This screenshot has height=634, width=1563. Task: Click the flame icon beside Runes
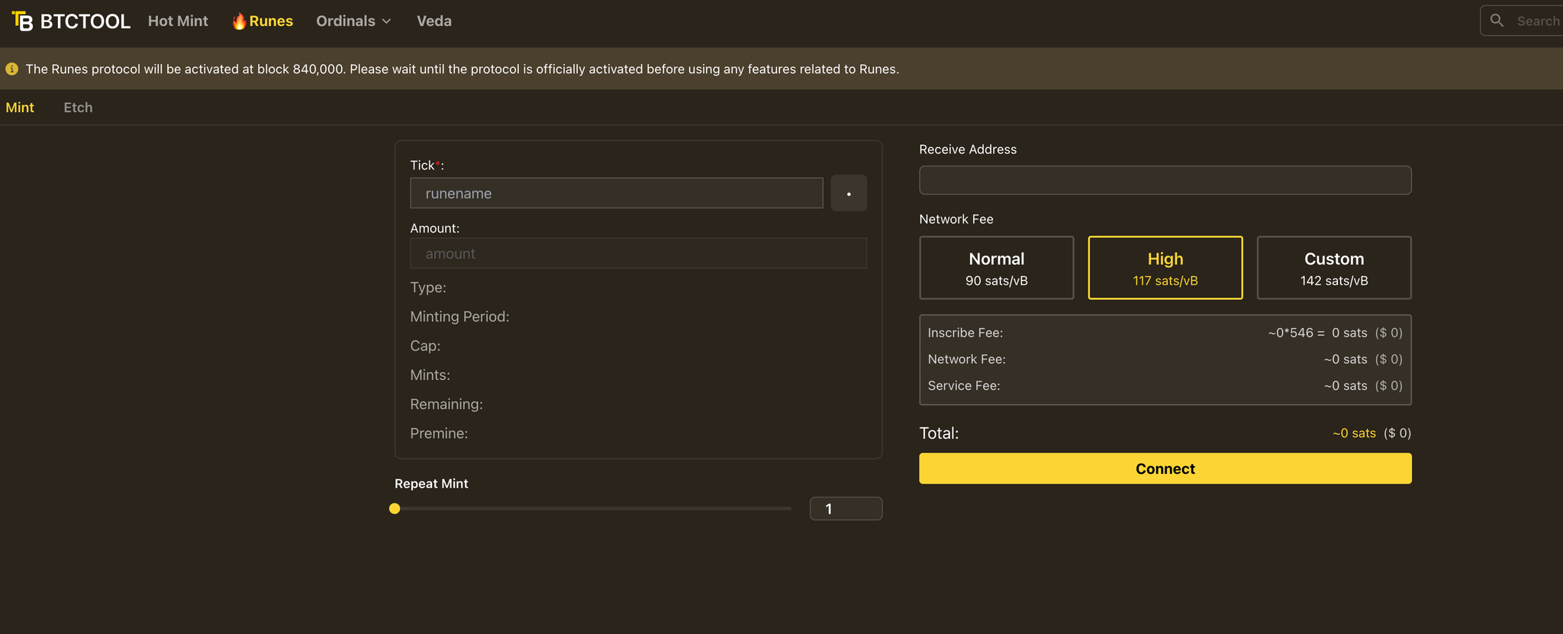point(239,21)
